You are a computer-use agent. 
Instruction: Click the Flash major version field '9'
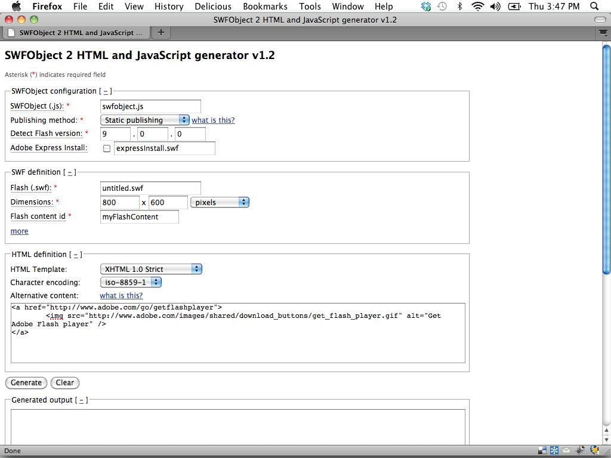tap(115, 134)
